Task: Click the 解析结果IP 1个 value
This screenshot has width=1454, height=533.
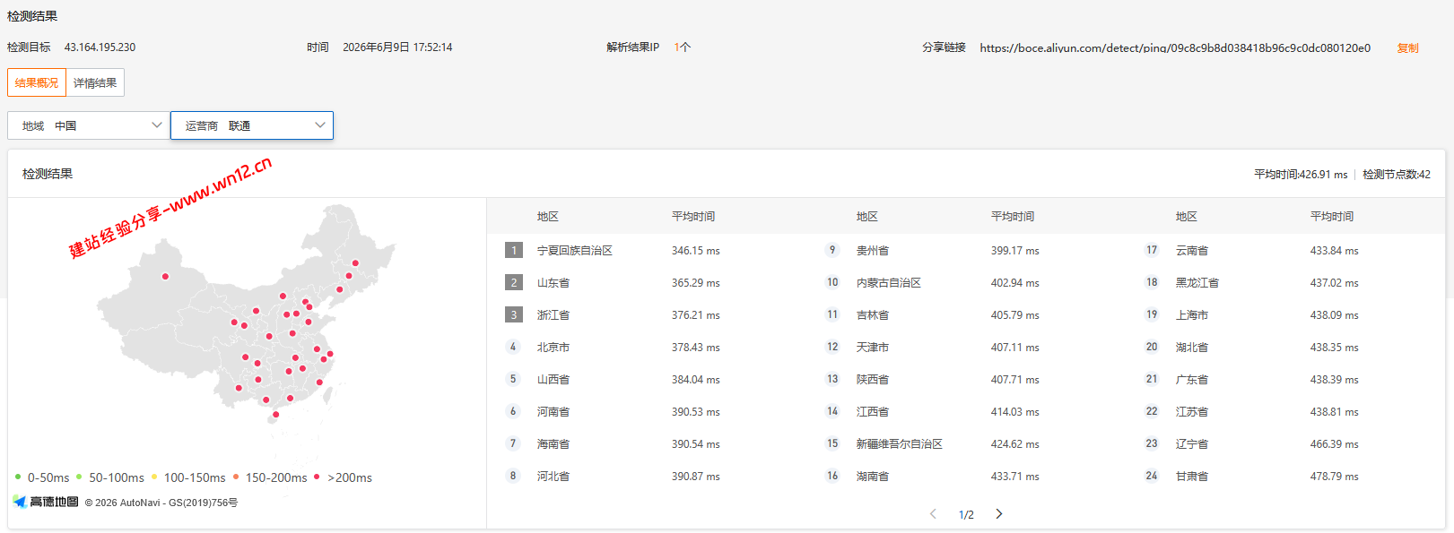Action: pos(683,47)
